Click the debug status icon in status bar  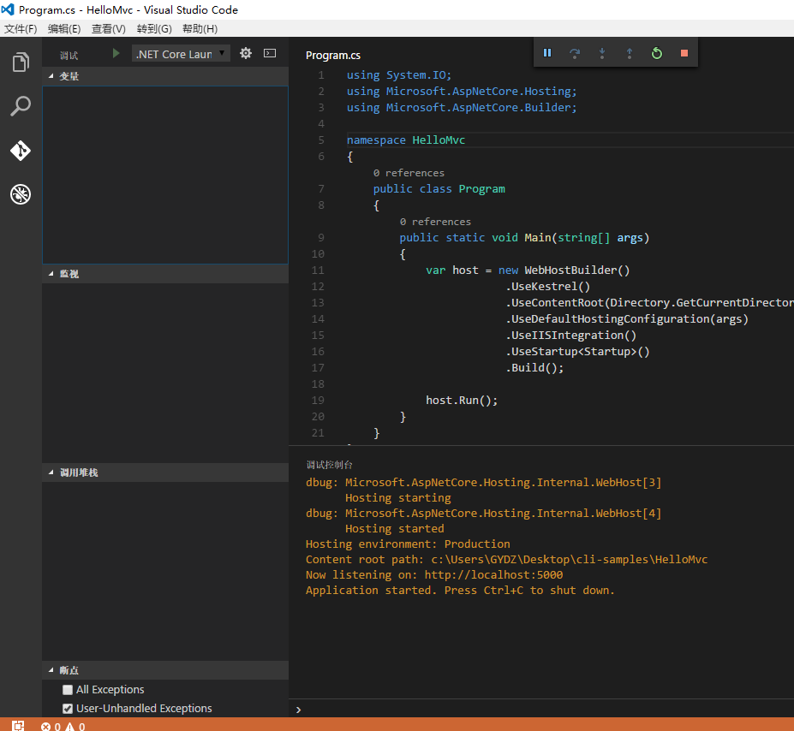(x=18, y=725)
